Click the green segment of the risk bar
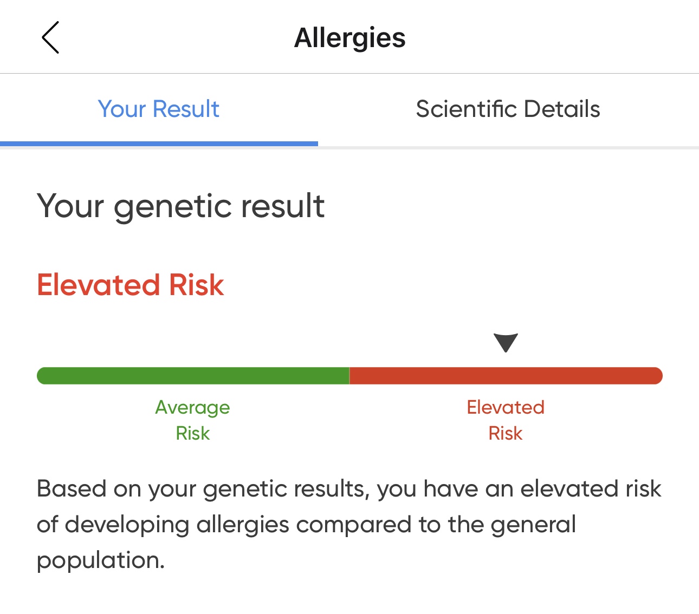 193,376
